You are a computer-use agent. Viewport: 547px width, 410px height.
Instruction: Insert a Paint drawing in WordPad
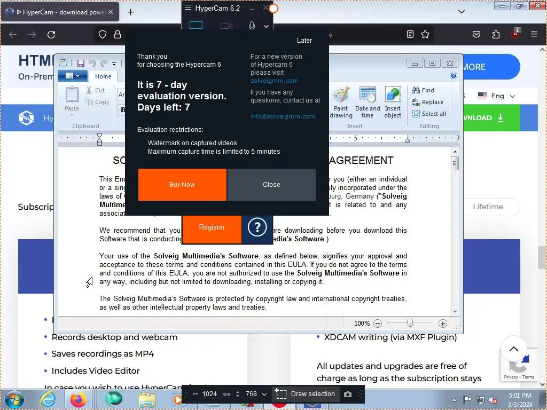[x=341, y=102]
